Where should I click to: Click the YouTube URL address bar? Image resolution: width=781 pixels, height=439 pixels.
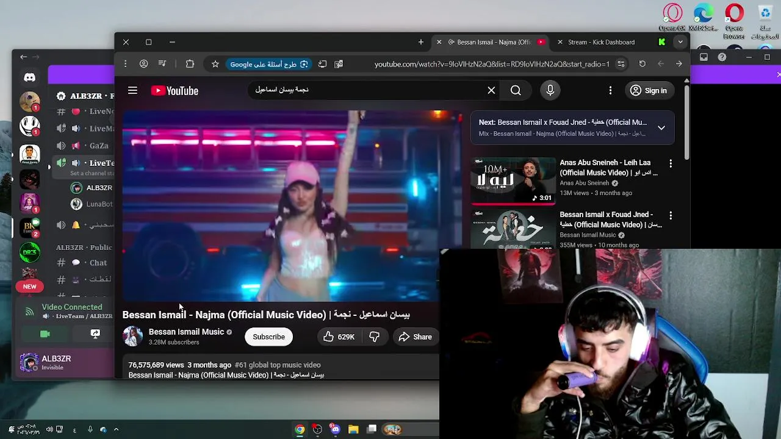coord(492,64)
